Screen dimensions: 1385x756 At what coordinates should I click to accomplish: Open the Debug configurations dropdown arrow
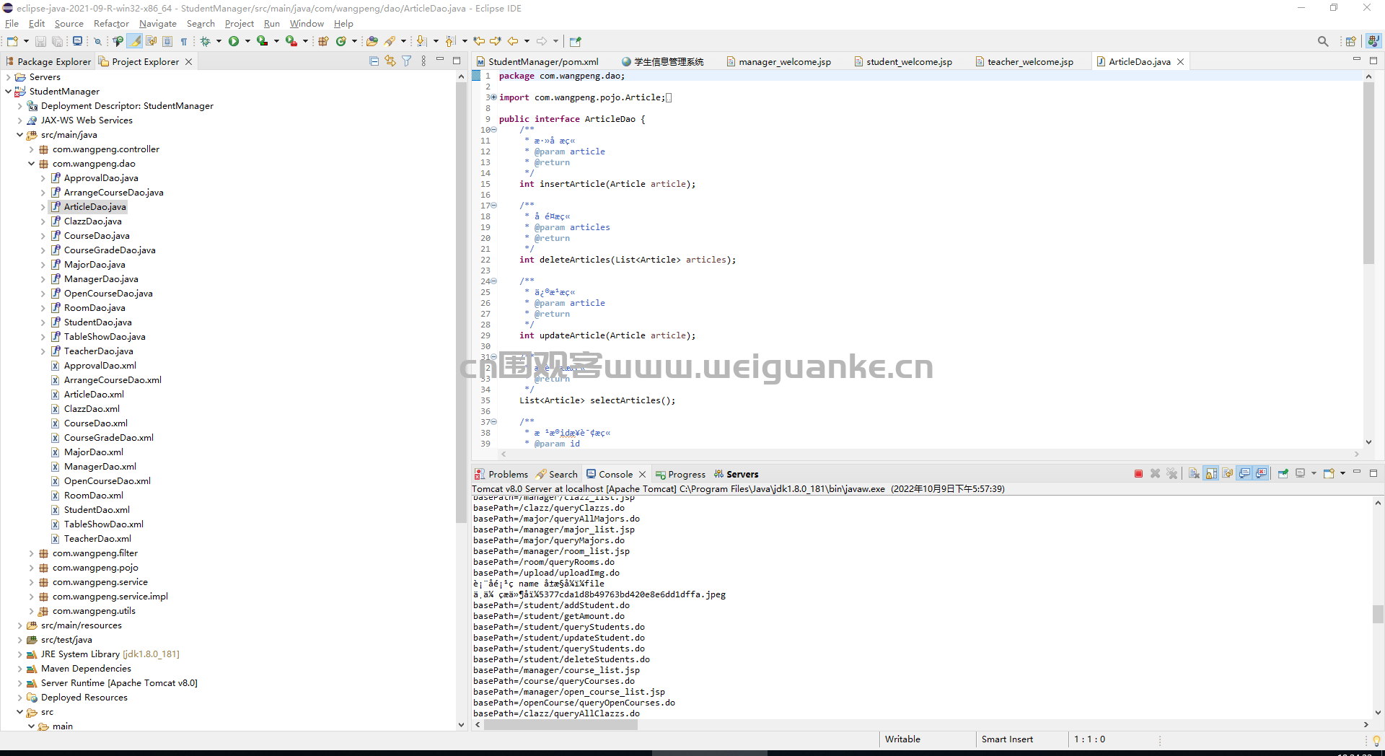coord(219,41)
